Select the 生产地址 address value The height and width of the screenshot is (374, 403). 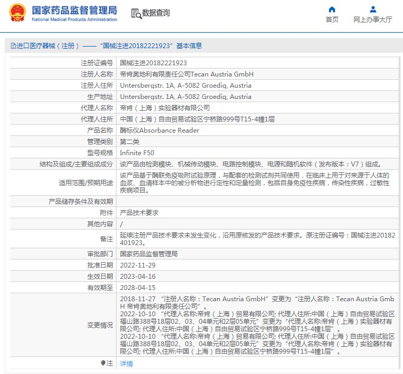[x=185, y=97]
